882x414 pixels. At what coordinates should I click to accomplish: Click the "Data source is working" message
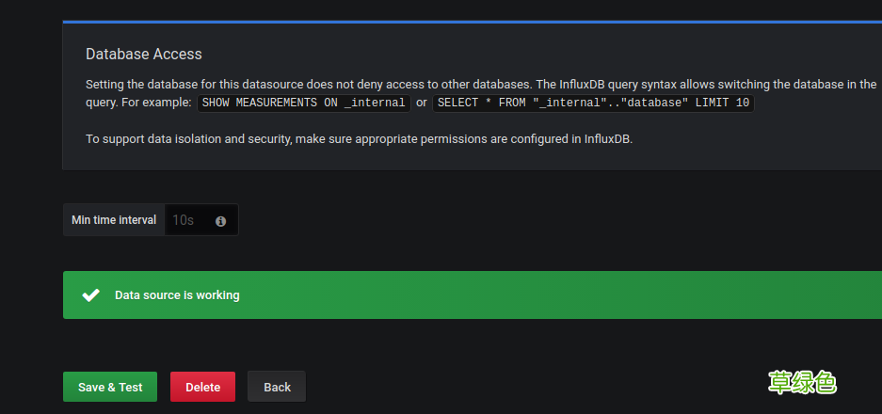(177, 295)
